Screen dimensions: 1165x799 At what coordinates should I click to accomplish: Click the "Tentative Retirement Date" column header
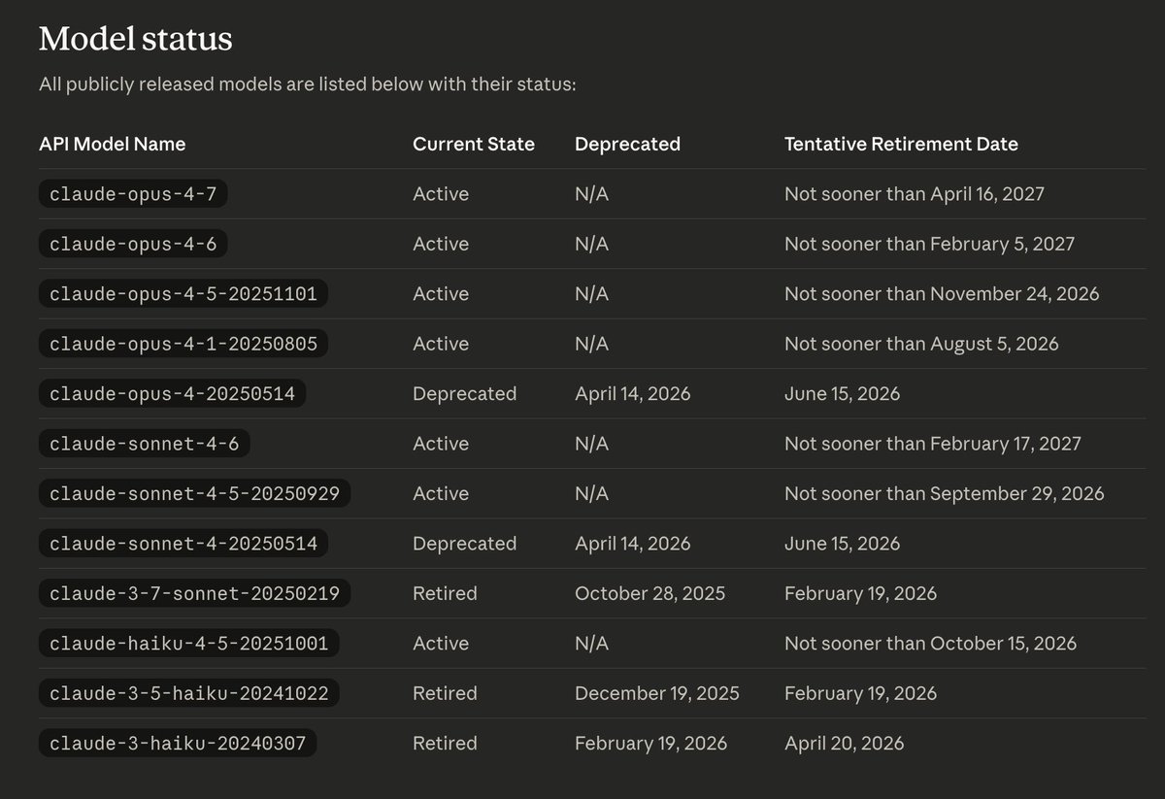(x=901, y=144)
